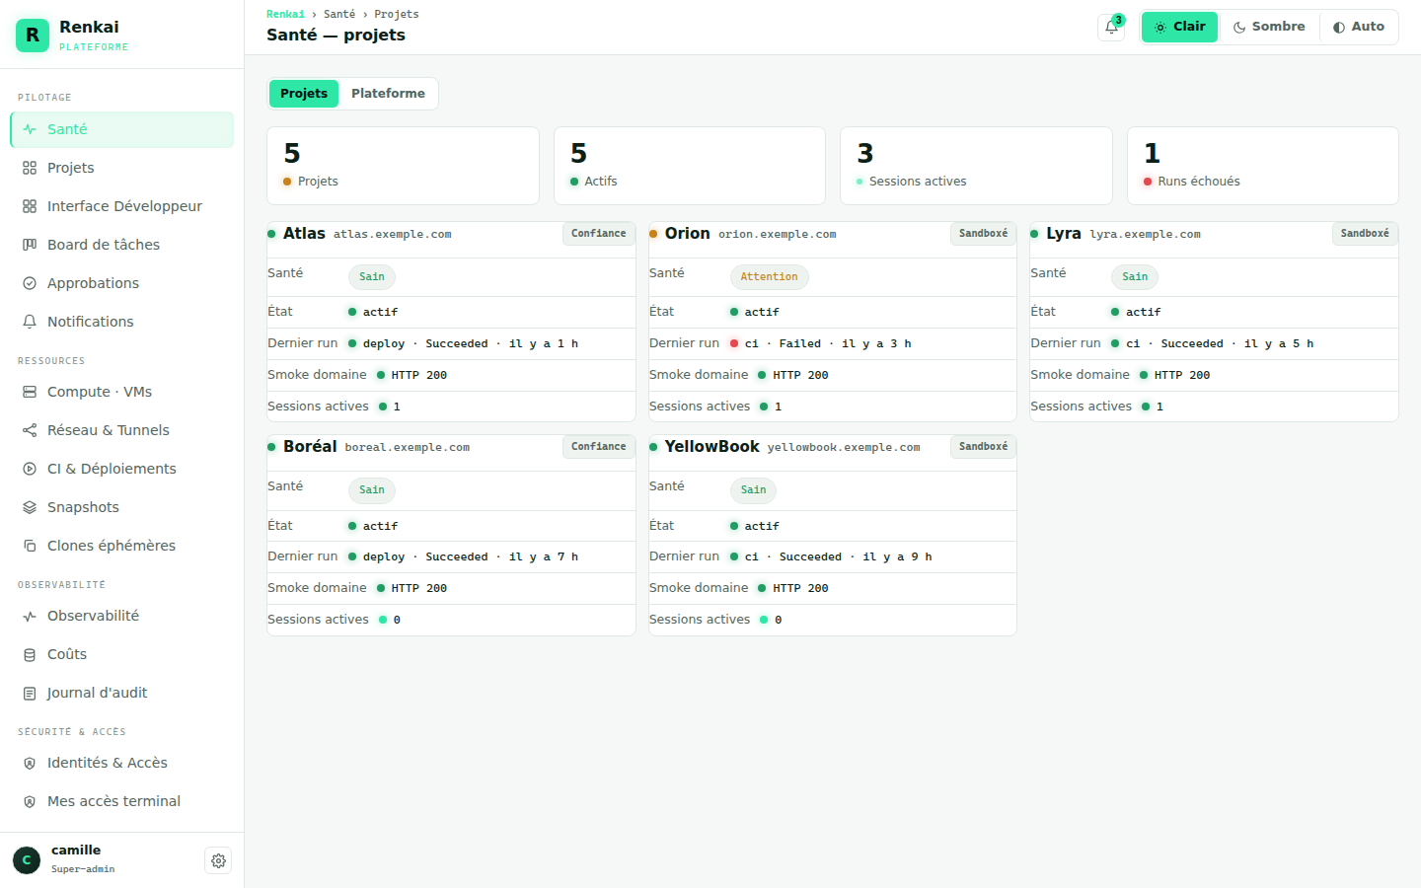Image resolution: width=1421 pixels, height=888 pixels.
Task: Click the Approbations checkmark icon
Action: [30, 283]
